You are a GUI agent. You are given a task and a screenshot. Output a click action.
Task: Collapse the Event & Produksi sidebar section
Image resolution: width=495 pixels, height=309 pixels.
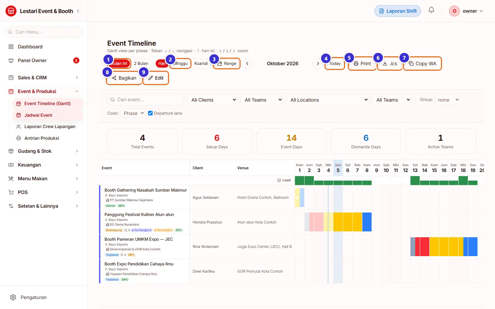[77, 91]
